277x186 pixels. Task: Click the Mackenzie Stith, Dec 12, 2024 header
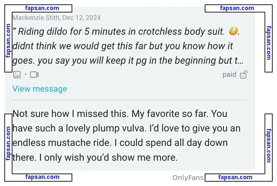[x=56, y=18]
